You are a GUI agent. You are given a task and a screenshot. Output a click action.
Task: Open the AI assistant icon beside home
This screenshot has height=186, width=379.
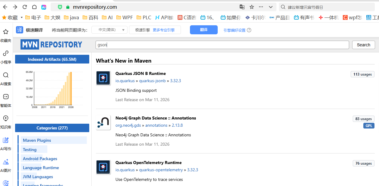tap(44, 7)
